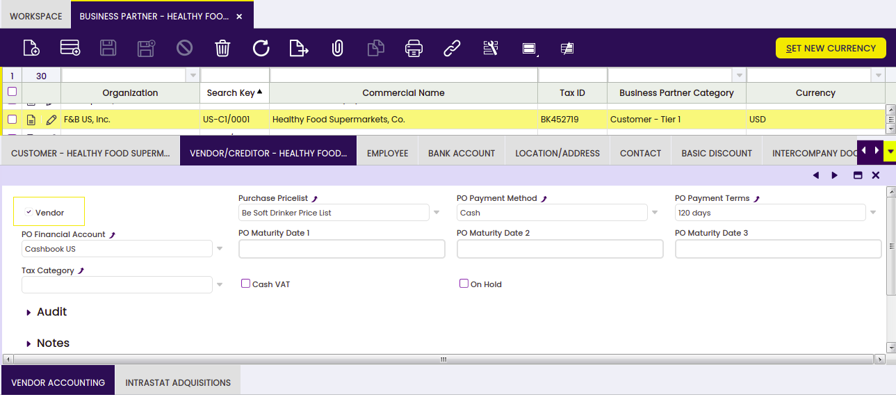Refresh the grid data
The height and width of the screenshot is (397, 896).
(261, 48)
